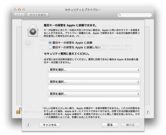This screenshot has height=135, width=166.
Task: Focus the third security answer field
Action: pyautogui.click(x=94, y=99)
